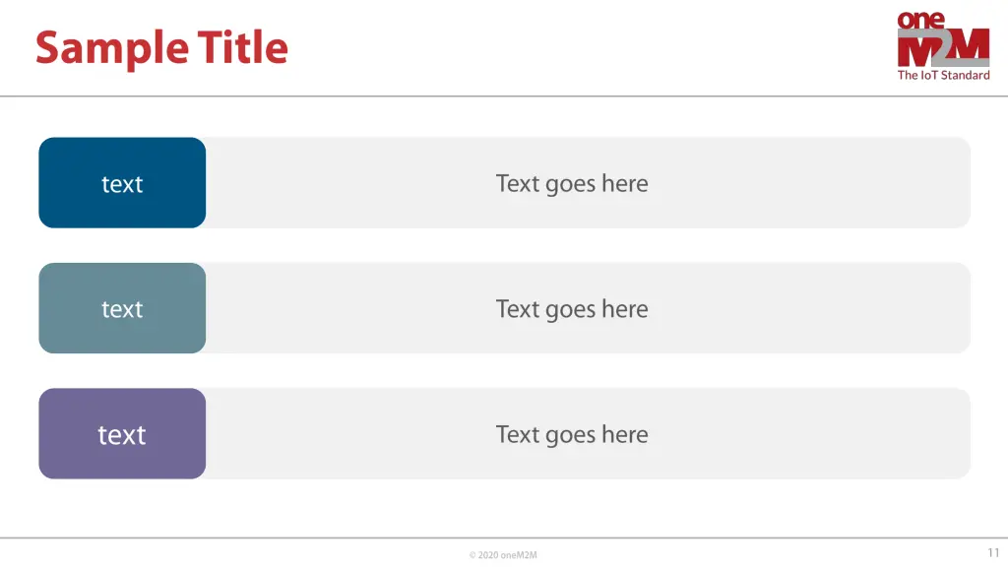Click "Text goes here" beside the blue box
The image size is (1008, 567).
coord(572,184)
